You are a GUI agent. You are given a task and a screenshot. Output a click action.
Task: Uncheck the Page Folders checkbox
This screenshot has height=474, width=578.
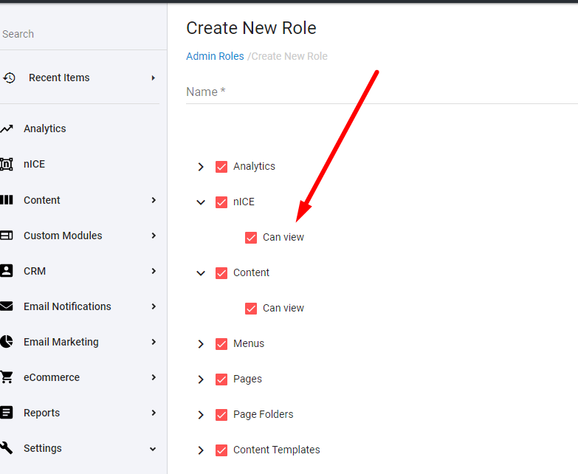tap(221, 415)
